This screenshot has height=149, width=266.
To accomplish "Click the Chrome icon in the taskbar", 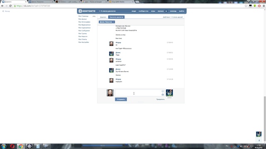I will 21,146.
